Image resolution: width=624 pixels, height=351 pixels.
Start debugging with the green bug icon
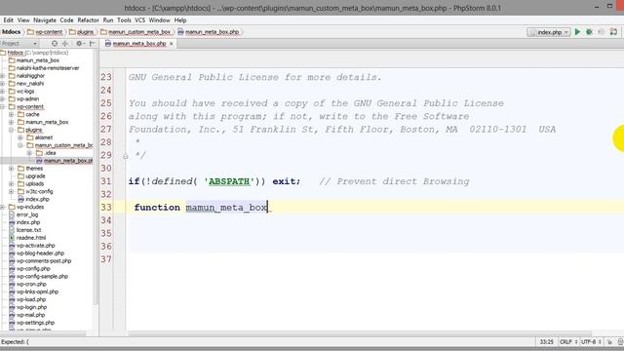tap(589, 32)
